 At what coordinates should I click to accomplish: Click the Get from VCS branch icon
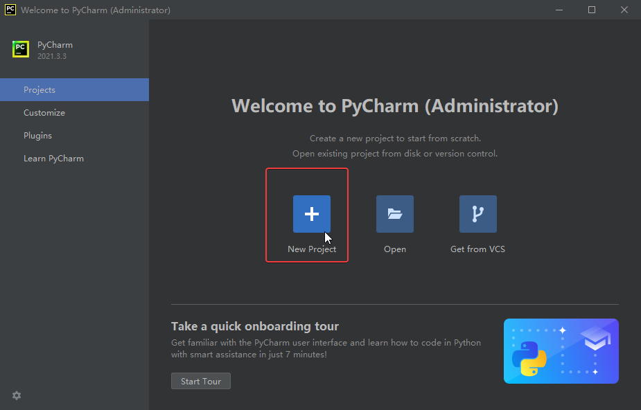[x=478, y=214]
